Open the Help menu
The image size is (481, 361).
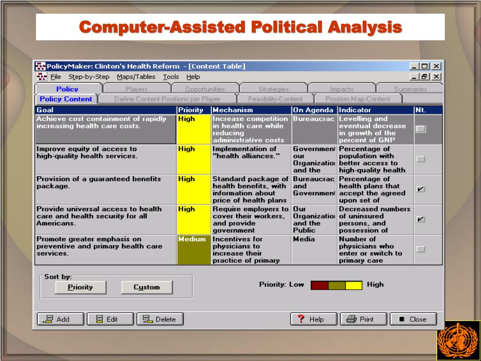tap(193, 77)
